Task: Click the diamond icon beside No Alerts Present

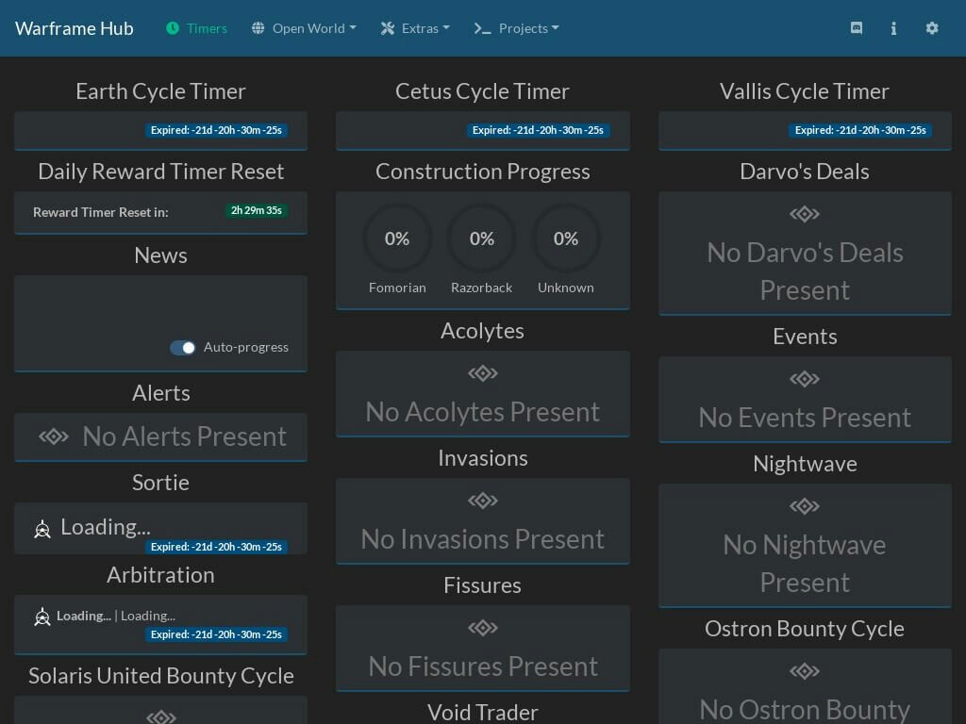Action: click(54, 436)
